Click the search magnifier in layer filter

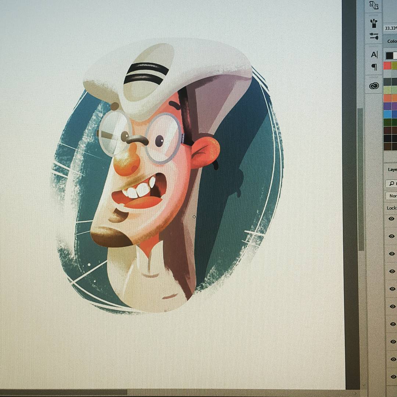pyautogui.click(x=392, y=183)
